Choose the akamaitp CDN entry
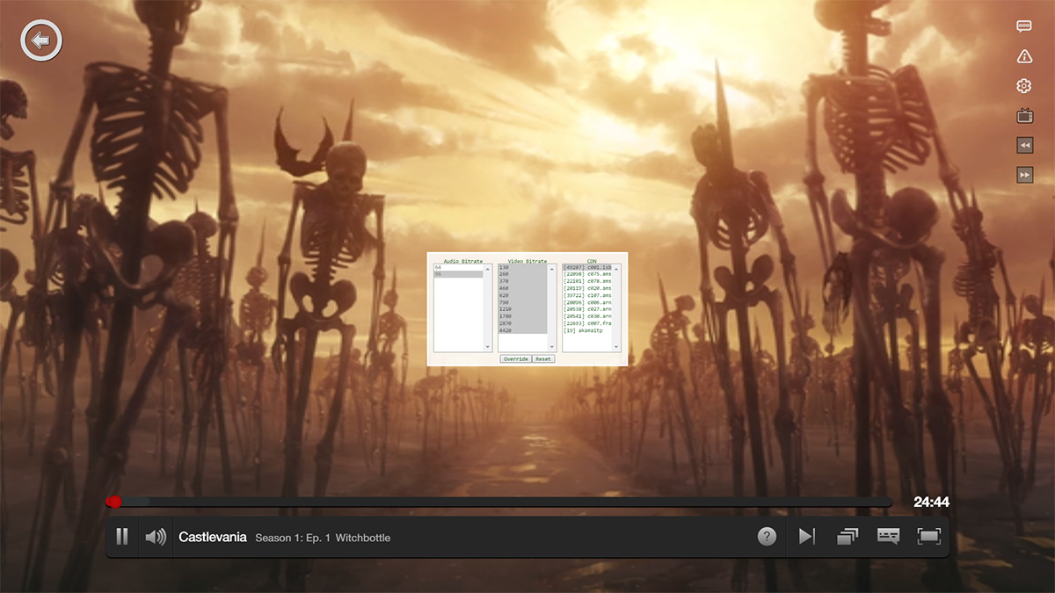 586,330
